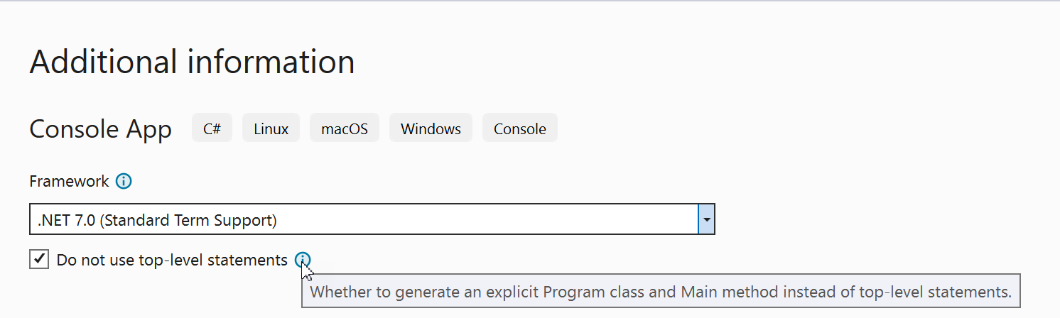Click the macOS platform tag
This screenshot has height=318, width=1060.
click(345, 129)
